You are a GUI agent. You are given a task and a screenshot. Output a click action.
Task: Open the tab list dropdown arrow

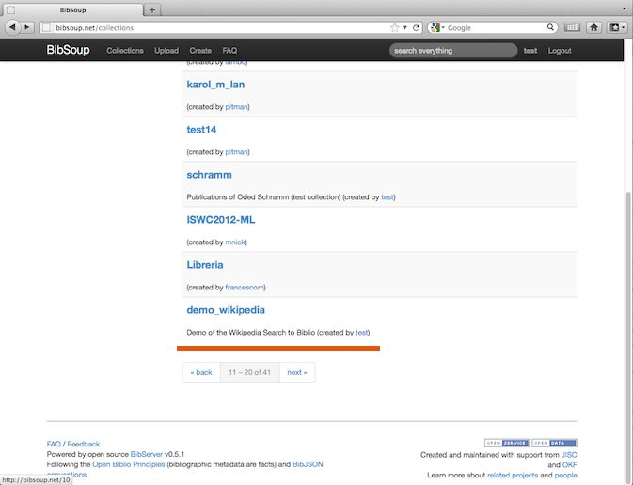625,8
